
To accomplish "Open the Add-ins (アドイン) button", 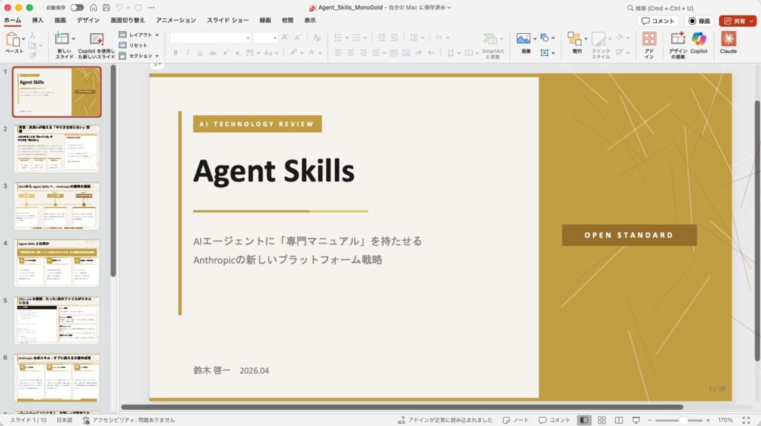I will (x=649, y=45).
